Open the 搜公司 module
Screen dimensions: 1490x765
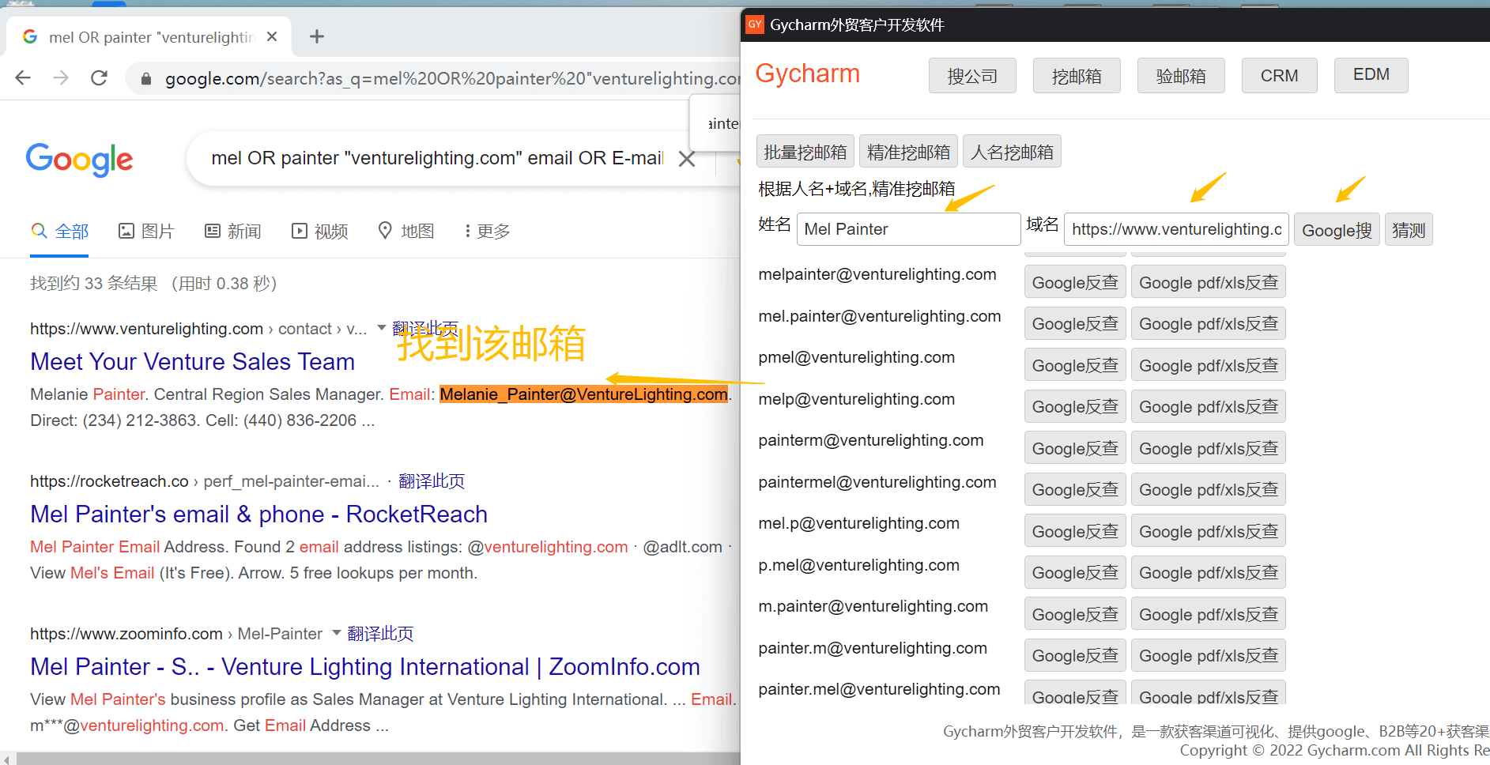(x=972, y=76)
